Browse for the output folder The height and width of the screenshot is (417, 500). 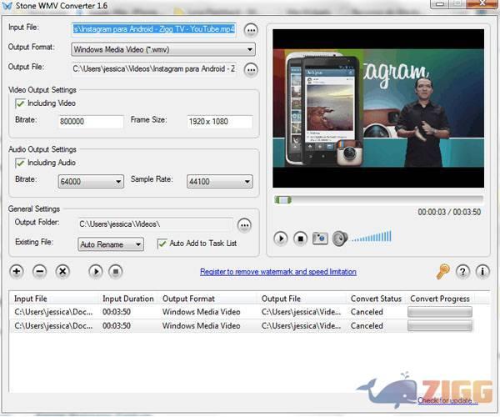[x=244, y=225]
